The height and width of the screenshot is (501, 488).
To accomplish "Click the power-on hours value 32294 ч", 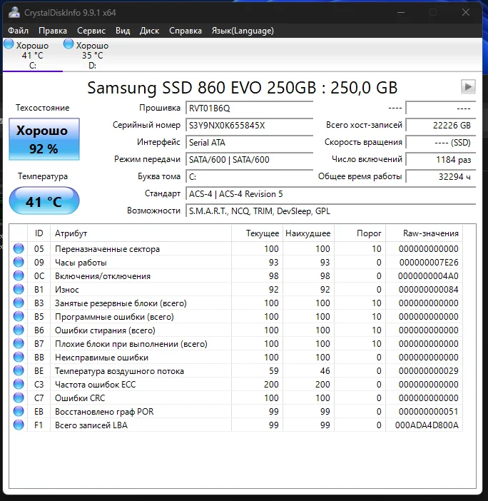I will (x=440, y=177).
